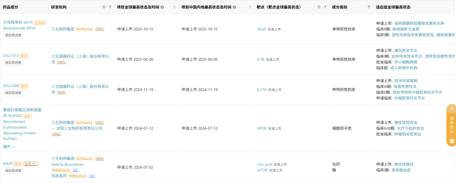Open indication 痛风性关节炎

tap(405, 51)
